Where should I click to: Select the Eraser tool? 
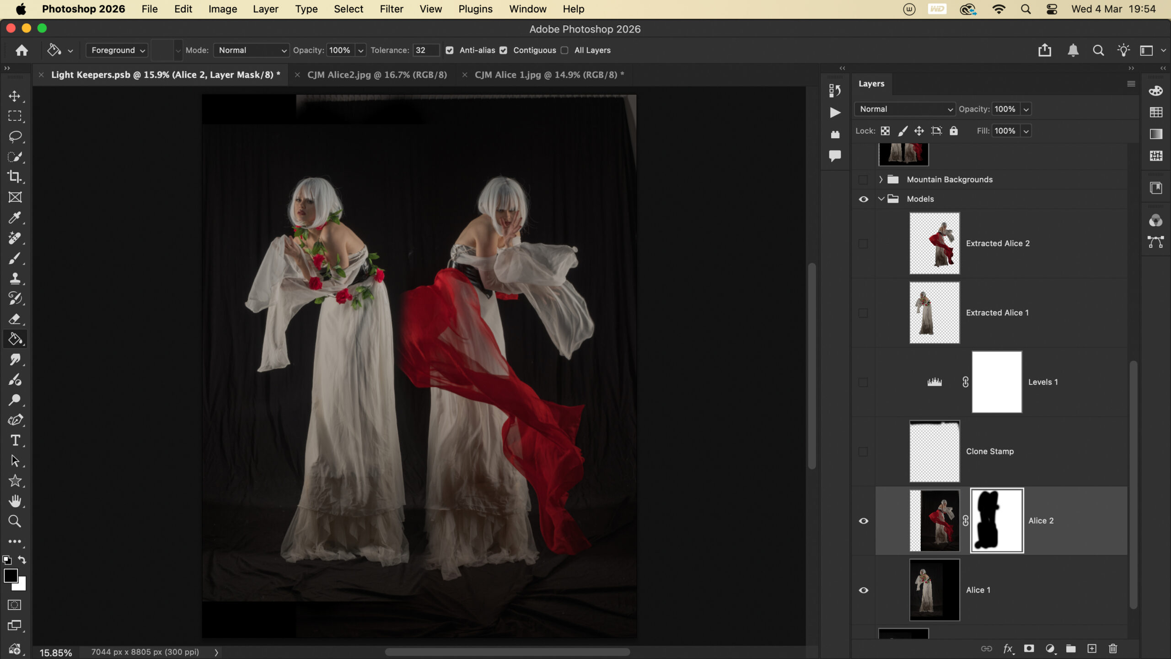15,319
